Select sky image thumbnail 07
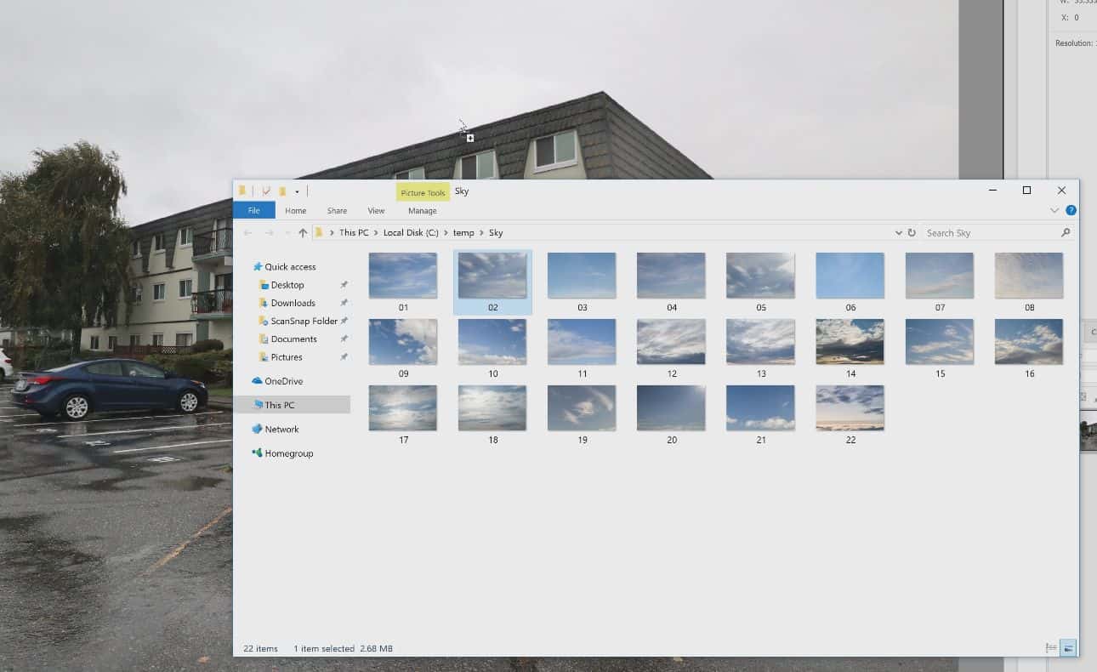This screenshot has width=1097, height=672. pyautogui.click(x=940, y=276)
